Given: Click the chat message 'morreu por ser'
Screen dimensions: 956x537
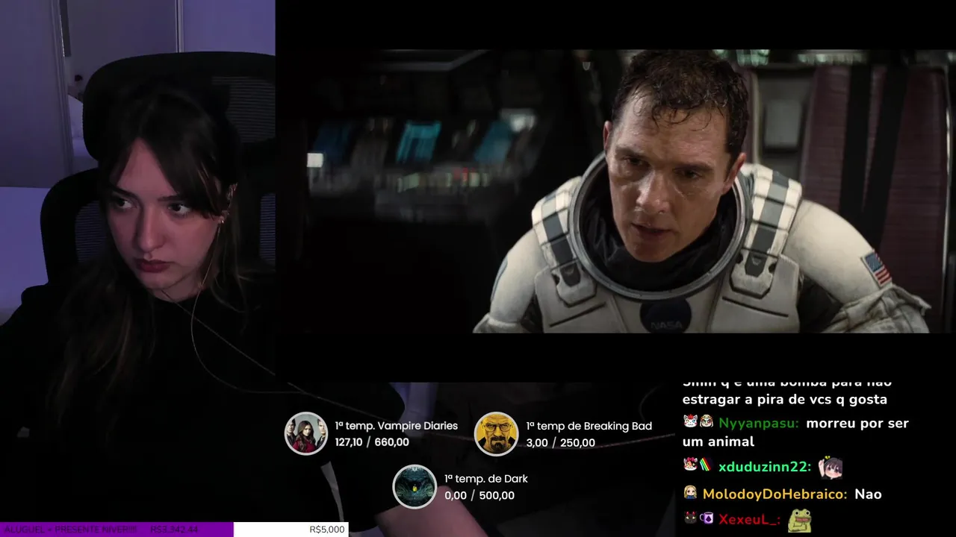Looking at the screenshot, I should click(x=857, y=424).
